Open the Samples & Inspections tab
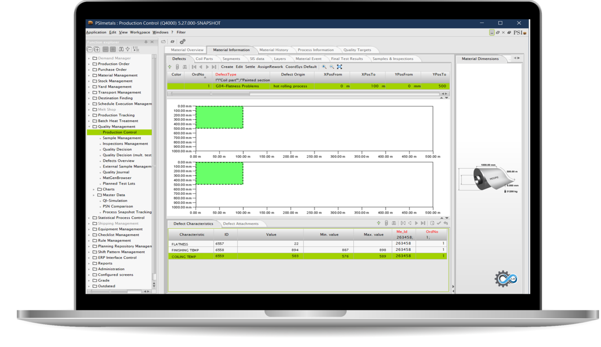Image resolution: width=601 pixels, height=347 pixels. coord(392,59)
